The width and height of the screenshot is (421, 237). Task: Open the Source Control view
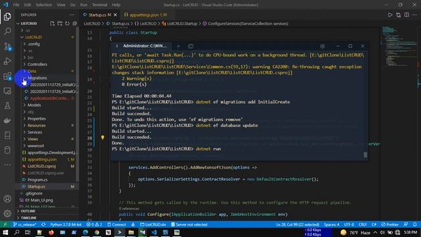pyautogui.click(x=7, y=47)
